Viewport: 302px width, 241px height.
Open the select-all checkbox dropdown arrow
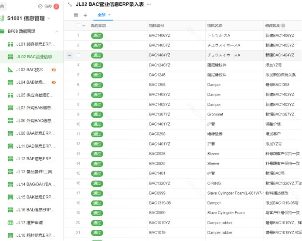84,26
